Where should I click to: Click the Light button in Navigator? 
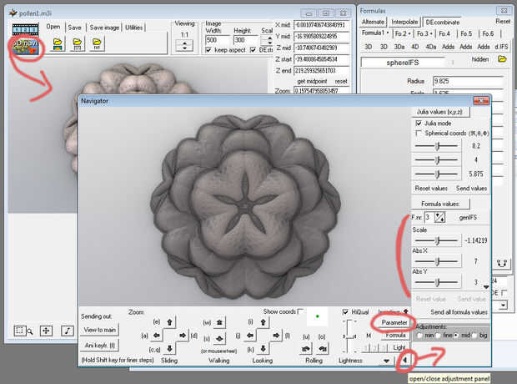[x=399, y=347]
